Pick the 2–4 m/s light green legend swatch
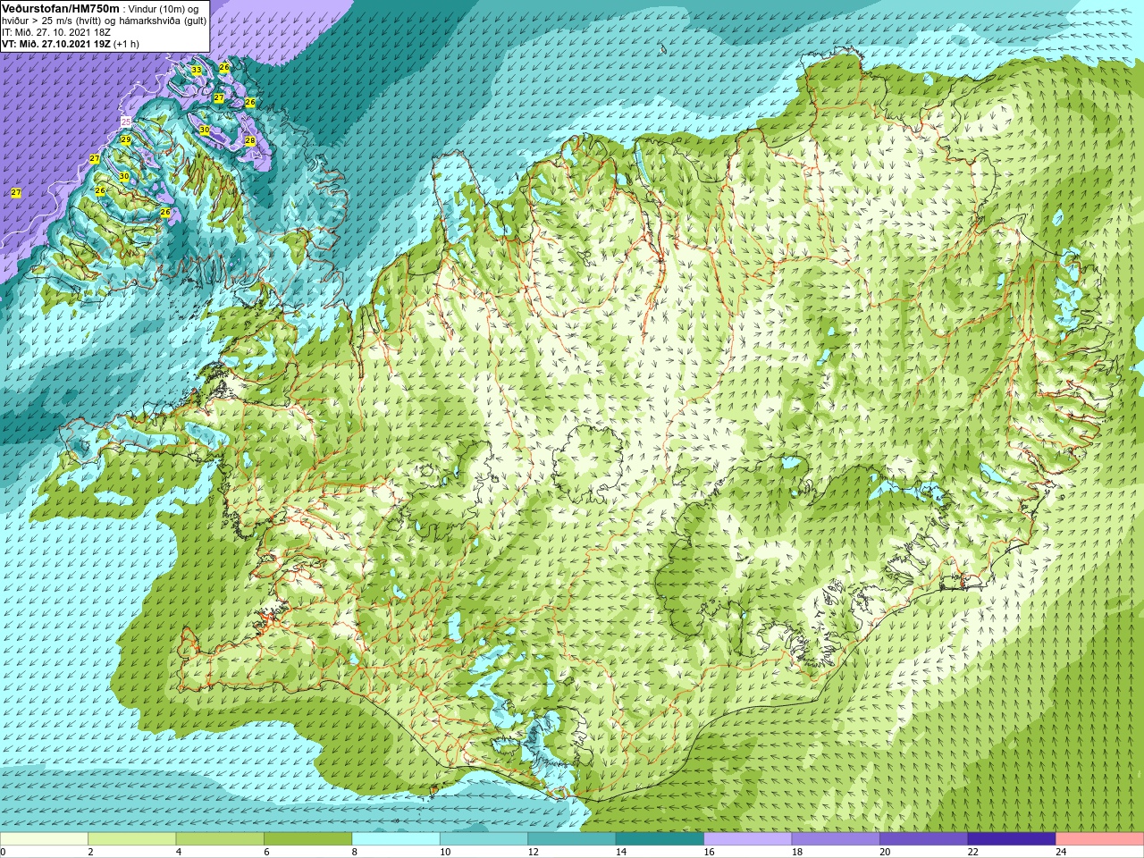Viewport: 1144px width, 858px height. coord(131,838)
